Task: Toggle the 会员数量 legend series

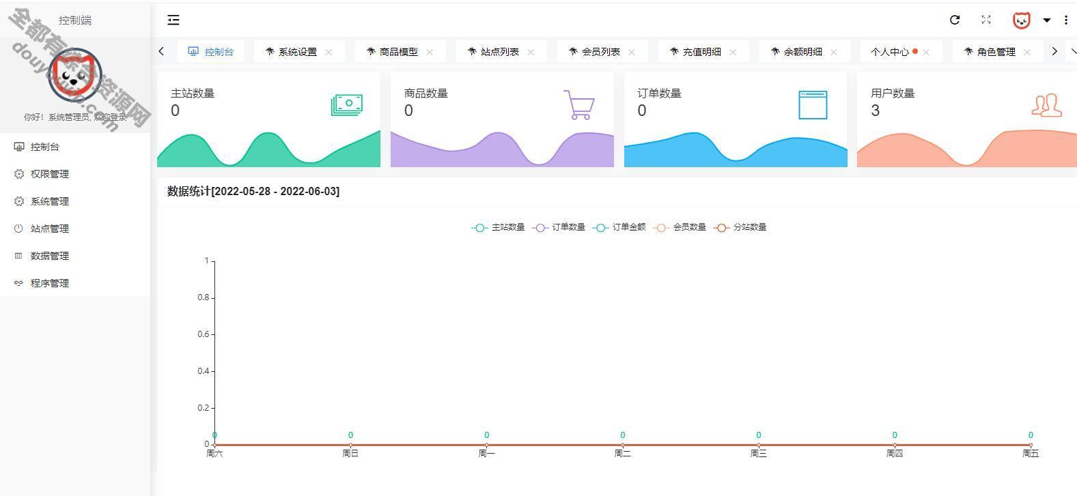Action: (x=680, y=227)
